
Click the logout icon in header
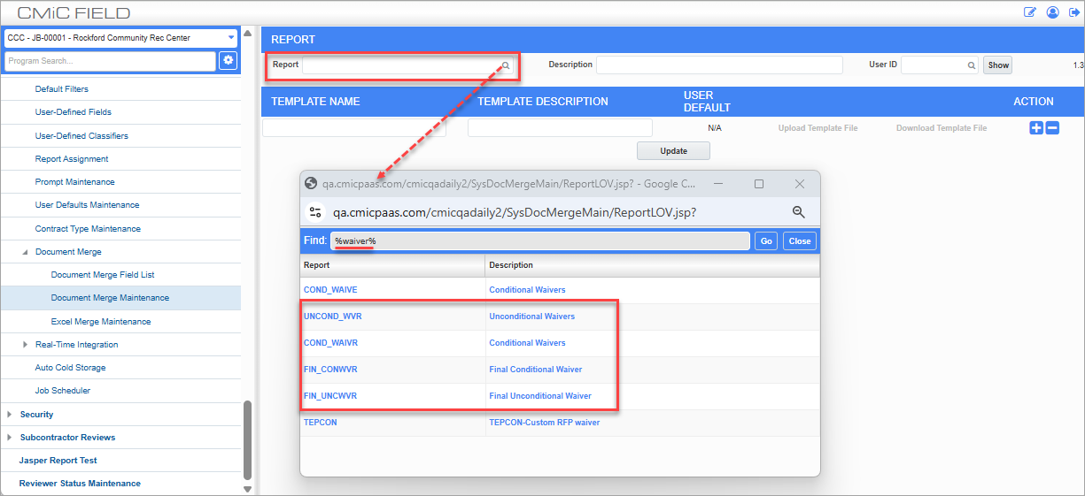pyautogui.click(x=1073, y=12)
